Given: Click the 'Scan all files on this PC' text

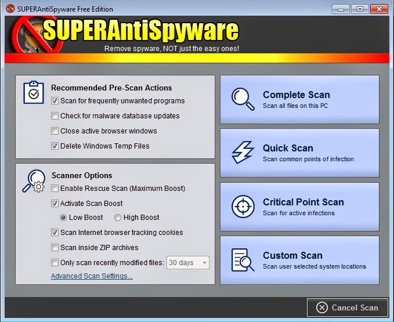Looking at the screenshot, I should pyautogui.click(x=295, y=106).
